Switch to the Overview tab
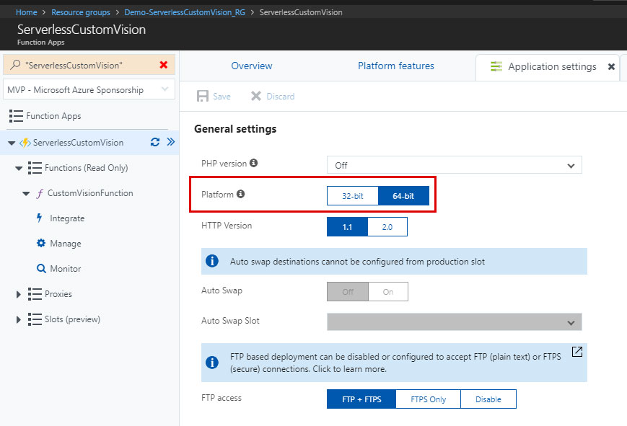The height and width of the screenshot is (426, 627). 252,66
